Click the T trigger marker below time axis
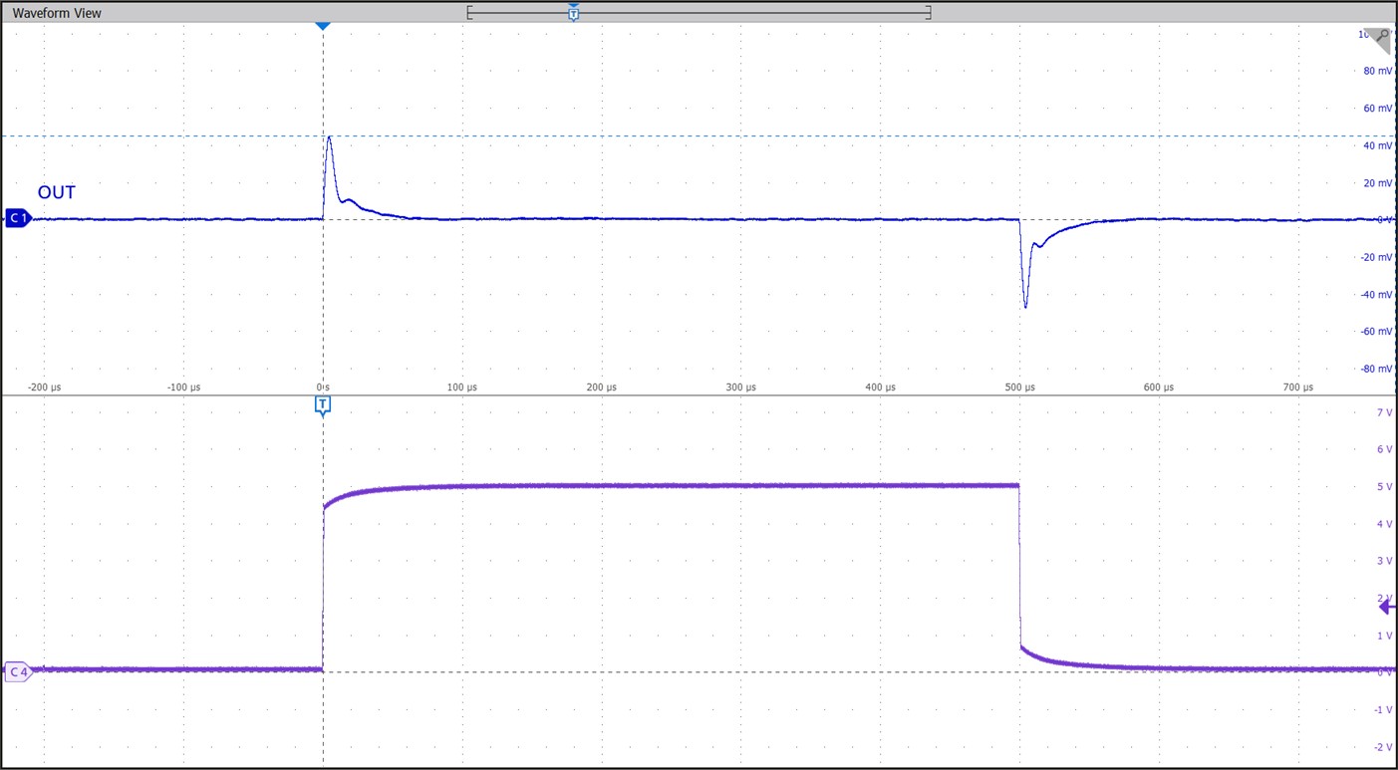The width and height of the screenshot is (1398, 770). (x=322, y=404)
